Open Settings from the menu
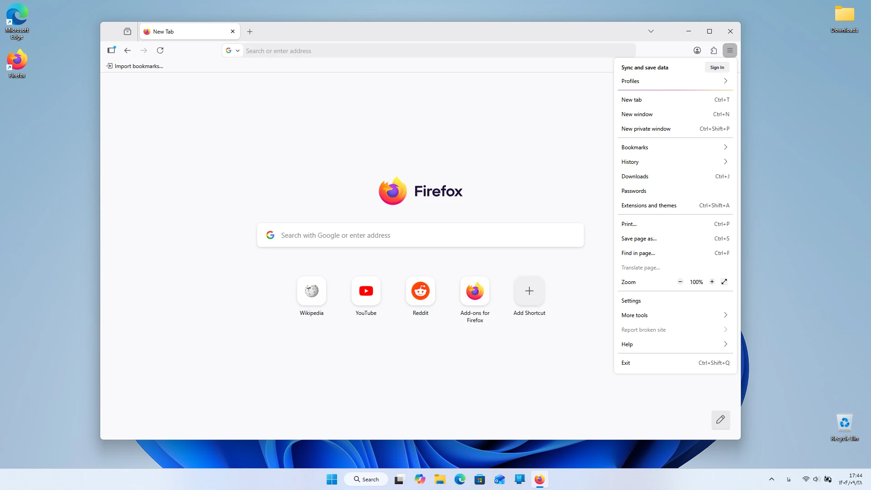 click(675, 301)
